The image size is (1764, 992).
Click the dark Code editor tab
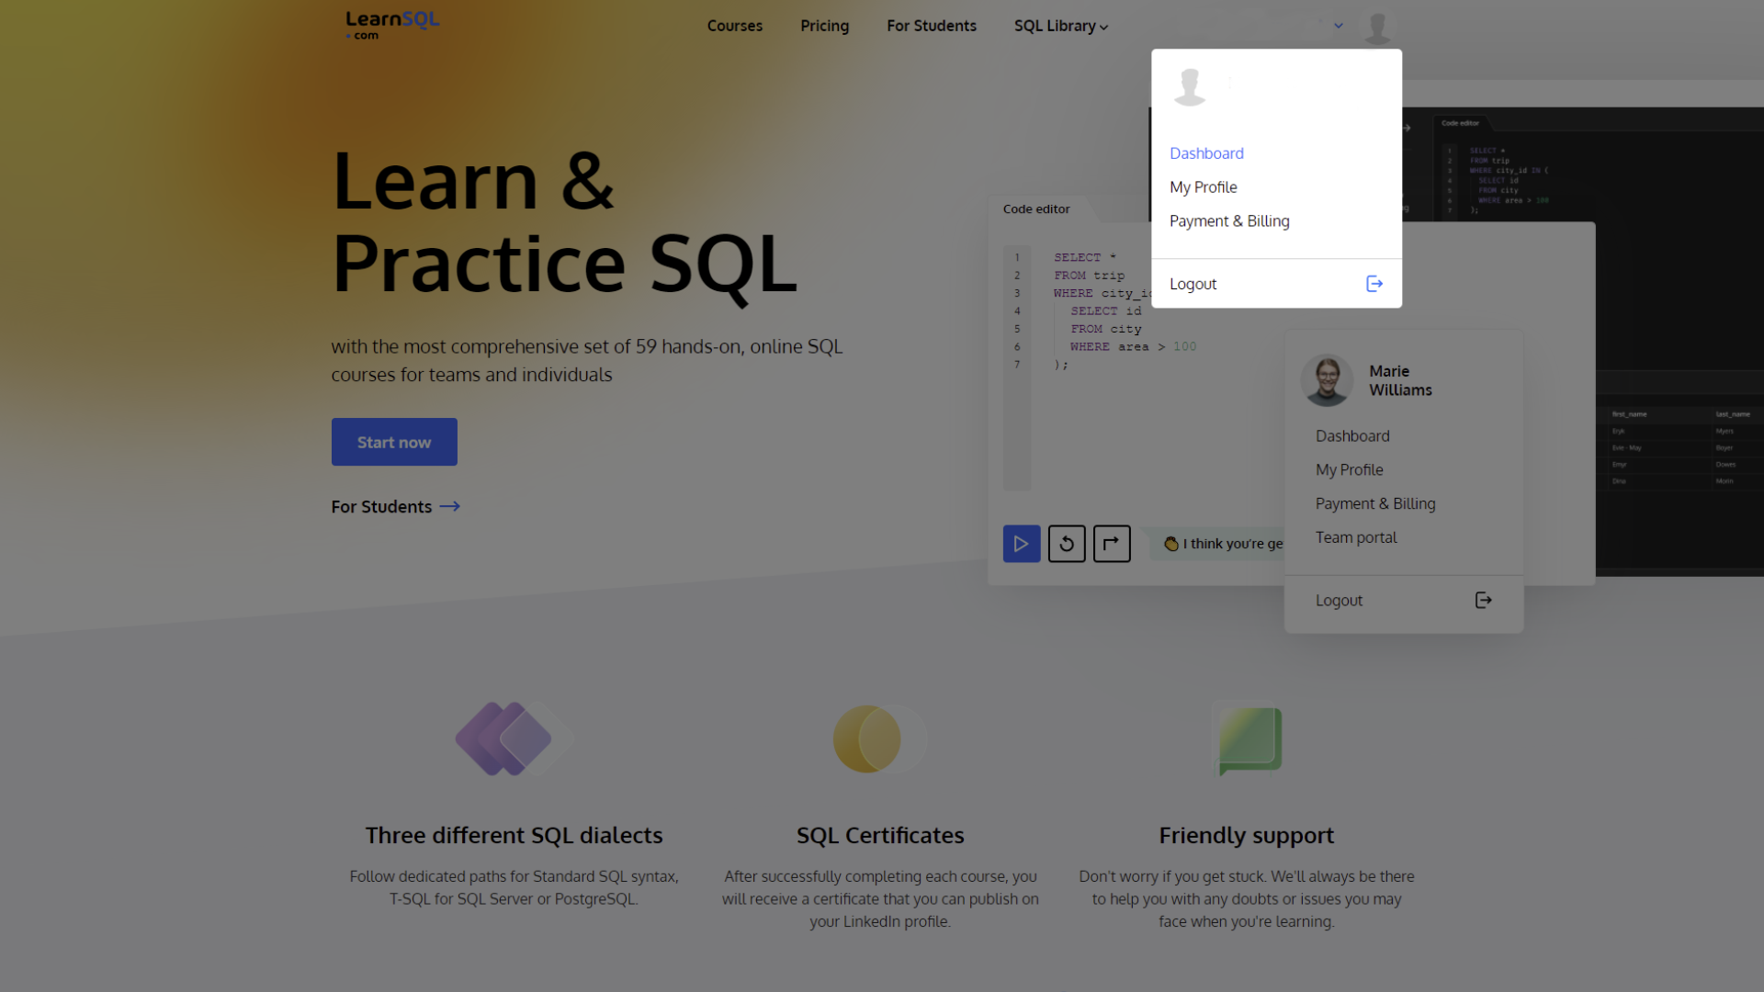1460,123
